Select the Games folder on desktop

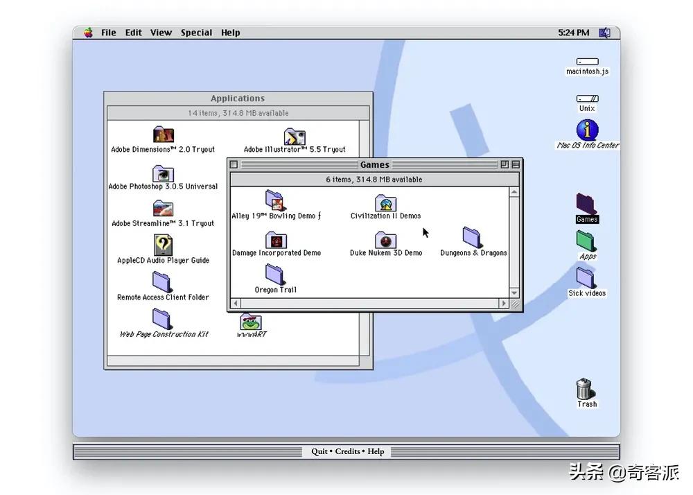(x=587, y=204)
